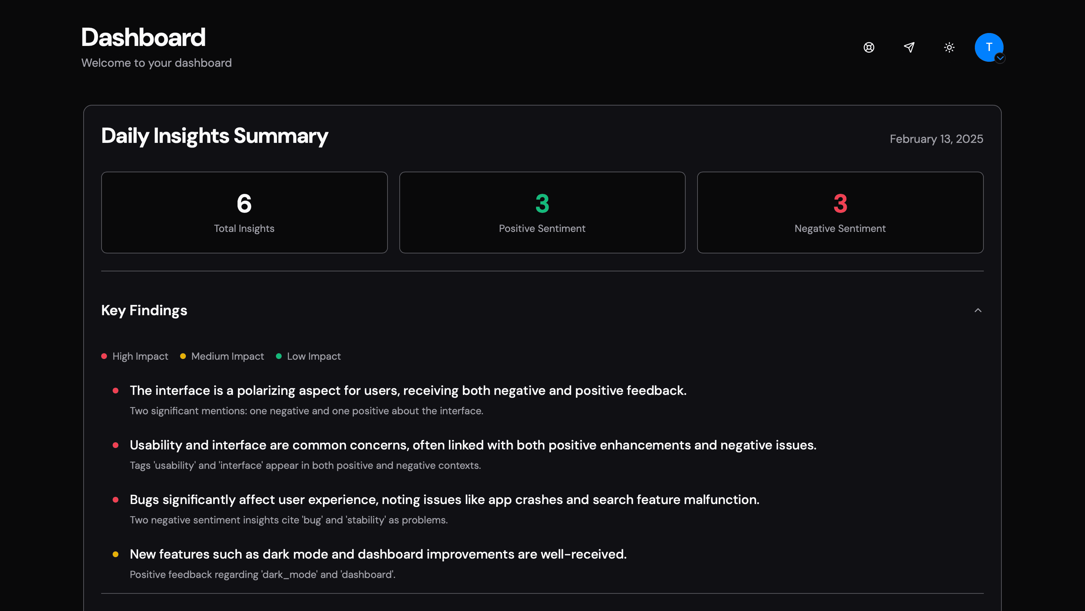1085x611 pixels.
Task: Select the Negative Sentiment card
Action: (x=840, y=213)
